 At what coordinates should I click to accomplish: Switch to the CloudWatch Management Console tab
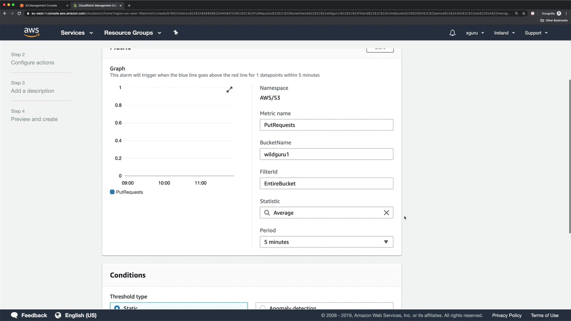point(97,5)
